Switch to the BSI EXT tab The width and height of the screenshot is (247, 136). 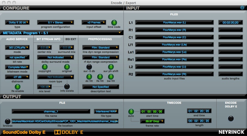(x=70, y=39)
